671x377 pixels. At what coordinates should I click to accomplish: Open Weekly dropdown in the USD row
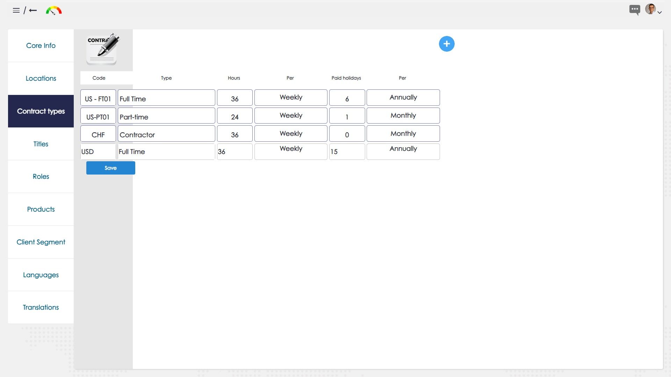tap(290, 151)
